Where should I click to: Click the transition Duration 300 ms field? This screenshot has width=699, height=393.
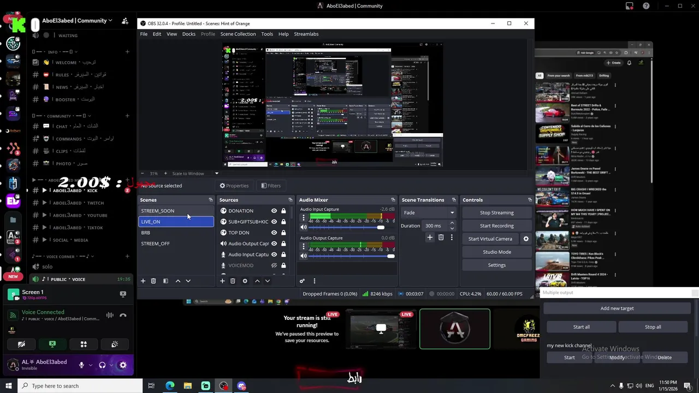click(435, 225)
